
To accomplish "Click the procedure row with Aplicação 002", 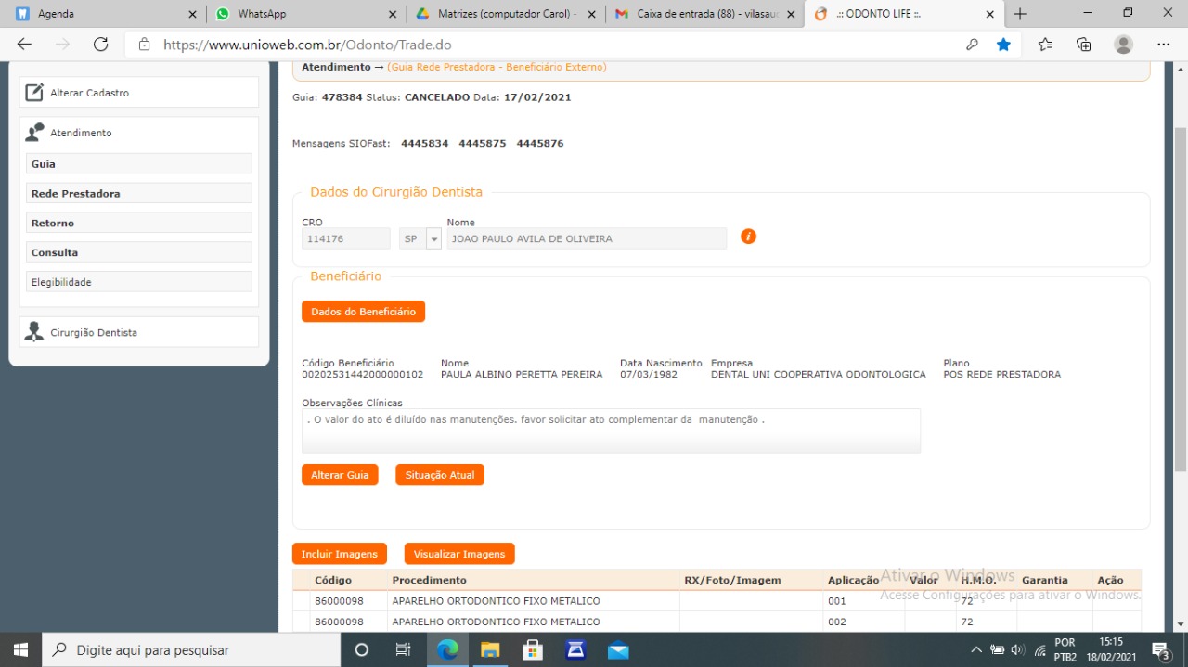I will tap(717, 622).
